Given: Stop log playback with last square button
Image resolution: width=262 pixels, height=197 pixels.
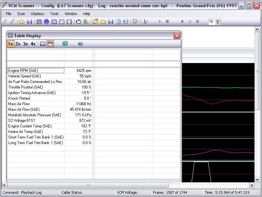Looking at the screenshot, I should [197, 21].
